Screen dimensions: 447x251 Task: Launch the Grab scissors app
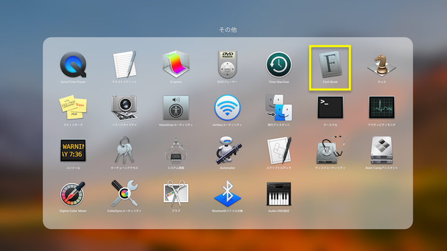tap(176, 193)
